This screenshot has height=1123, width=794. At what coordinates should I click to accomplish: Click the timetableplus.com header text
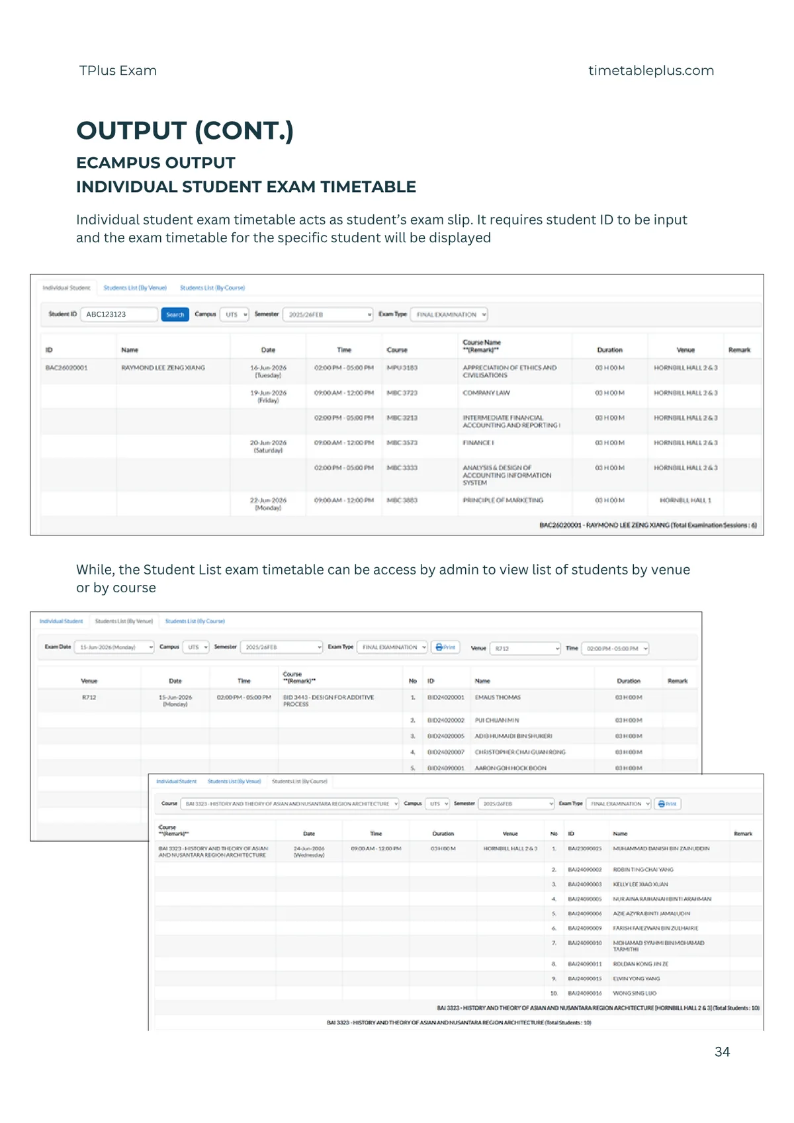pos(651,71)
